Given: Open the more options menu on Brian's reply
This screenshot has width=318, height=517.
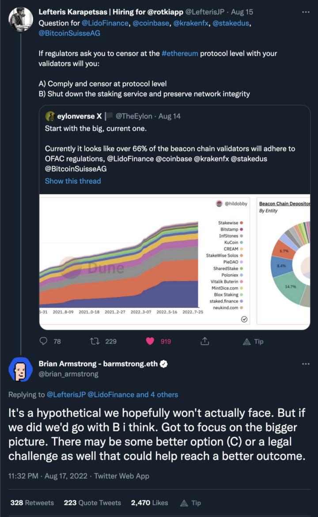Looking at the screenshot, I should coord(307,363).
